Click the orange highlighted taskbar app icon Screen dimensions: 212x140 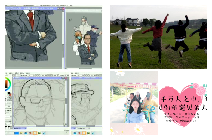click(35, 133)
